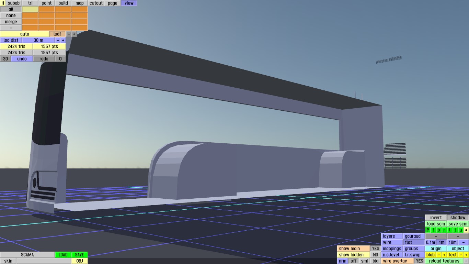This screenshot has height=264, width=469.
Task: Click the 'lod dist' label
Action: click(x=11, y=40)
